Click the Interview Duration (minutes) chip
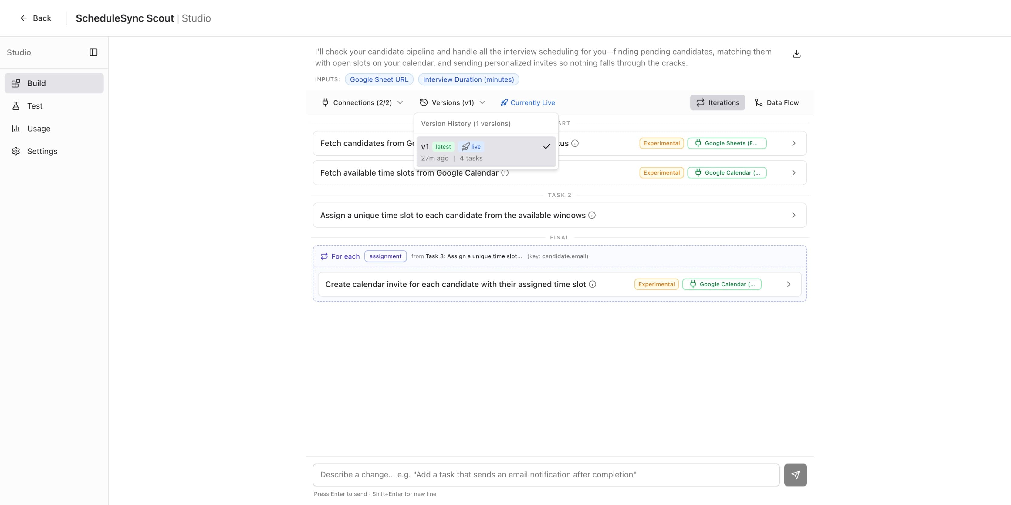Viewport: 1011px width, 505px height. (x=468, y=80)
